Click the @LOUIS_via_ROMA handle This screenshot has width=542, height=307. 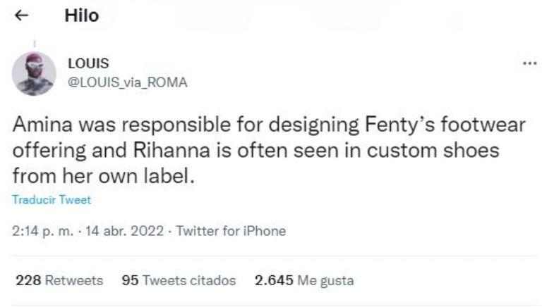[x=127, y=82]
